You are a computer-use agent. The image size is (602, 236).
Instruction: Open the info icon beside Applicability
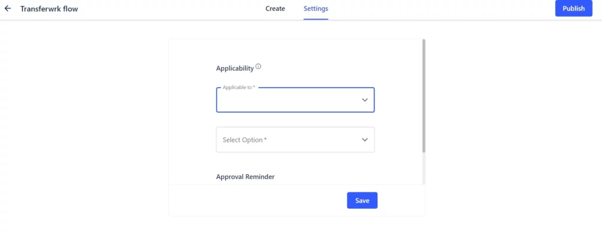259,67
